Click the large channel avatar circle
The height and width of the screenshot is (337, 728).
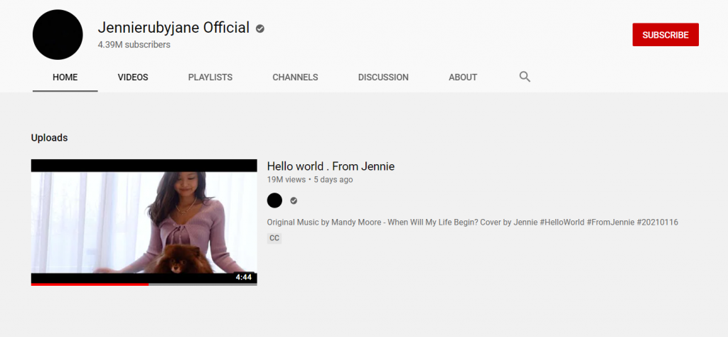click(58, 35)
